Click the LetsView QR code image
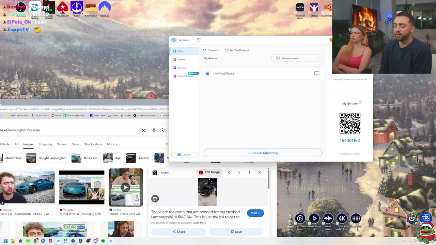The width and height of the screenshot is (436, 245). 350,123
